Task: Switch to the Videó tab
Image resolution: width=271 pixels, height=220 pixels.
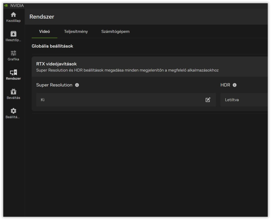Action: click(x=44, y=31)
